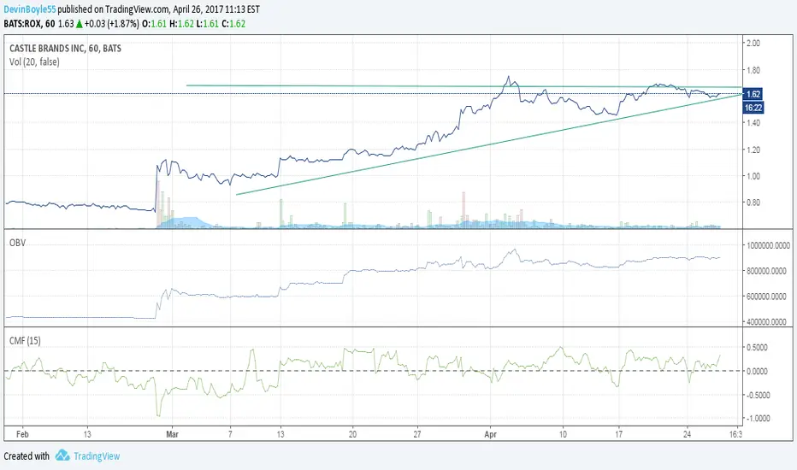Open the DevinBoyle55 author link
This screenshot has height=470, width=797.
coord(29,9)
